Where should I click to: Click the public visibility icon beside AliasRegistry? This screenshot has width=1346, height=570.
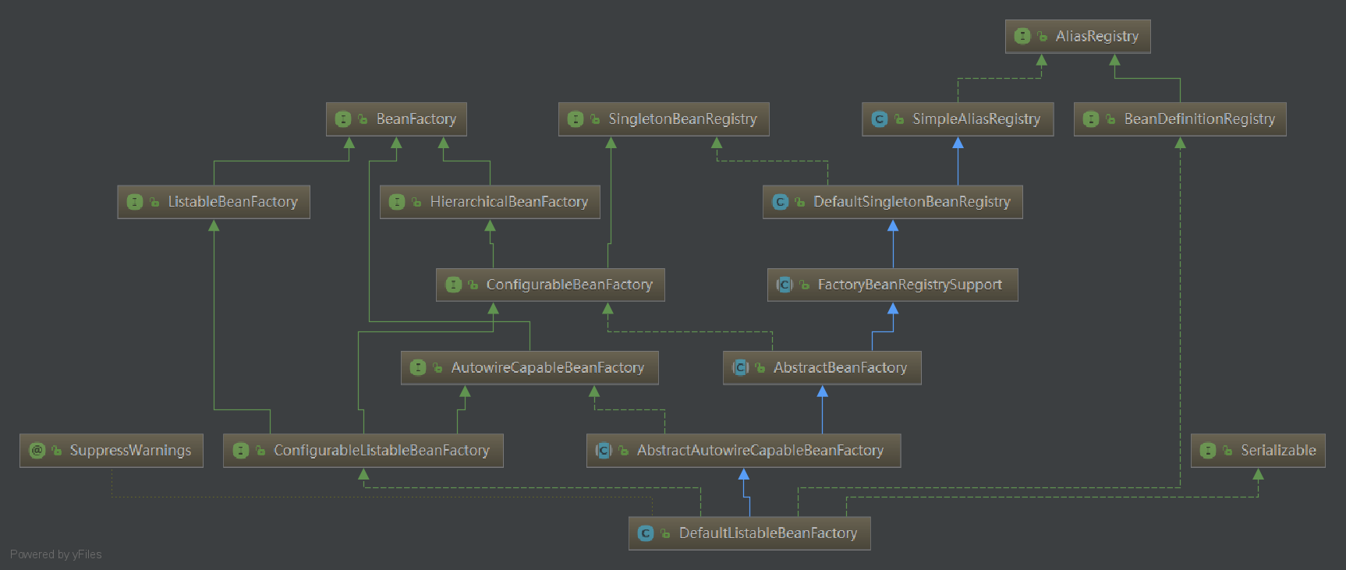[1043, 37]
